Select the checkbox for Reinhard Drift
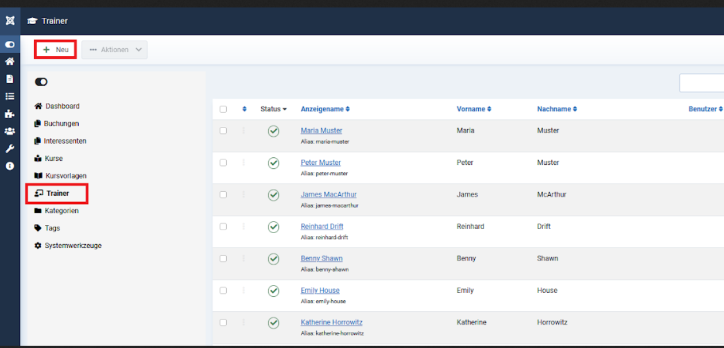The height and width of the screenshot is (348, 724). [223, 227]
